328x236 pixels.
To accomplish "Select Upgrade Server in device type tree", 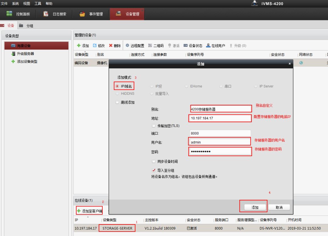I will point(25,54).
